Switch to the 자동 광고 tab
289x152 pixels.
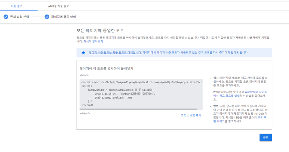pyautogui.click(x=16, y=6)
